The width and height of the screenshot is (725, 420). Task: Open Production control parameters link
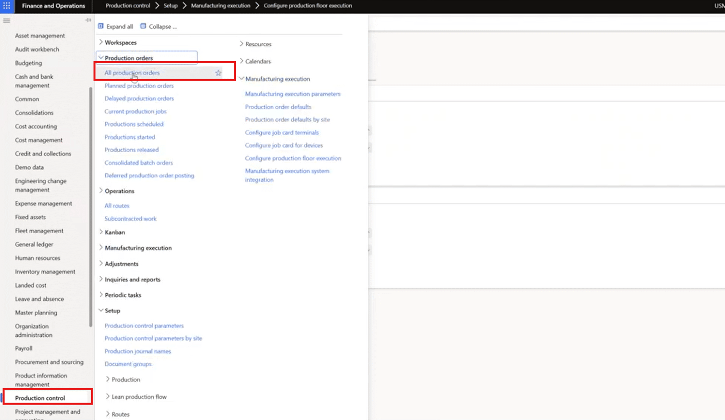coord(144,326)
